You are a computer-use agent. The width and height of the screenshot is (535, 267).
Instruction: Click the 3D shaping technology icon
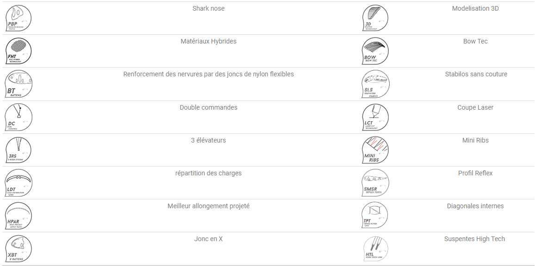pos(375,18)
